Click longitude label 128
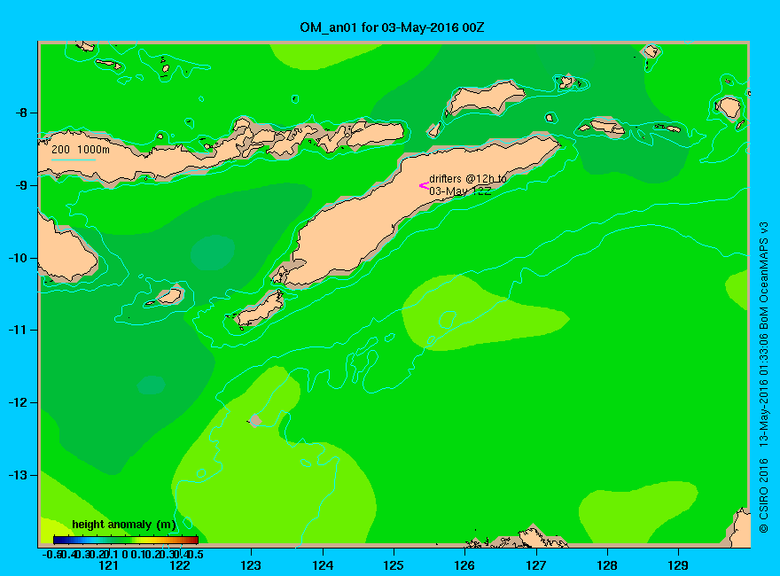This screenshot has width=780, height=576. click(607, 565)
